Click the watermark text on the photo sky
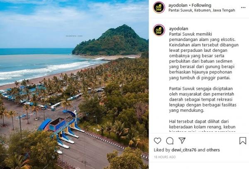The image size is (249, 169). pos(74,36)
